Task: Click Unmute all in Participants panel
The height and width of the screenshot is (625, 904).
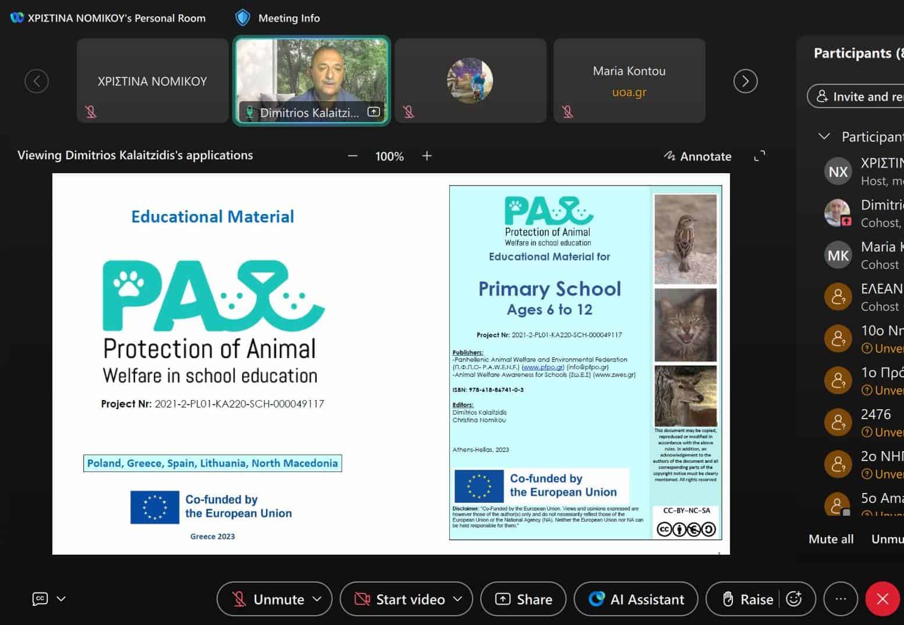Action: (888, 539)
